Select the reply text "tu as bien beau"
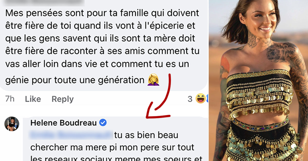 [146, 135]
